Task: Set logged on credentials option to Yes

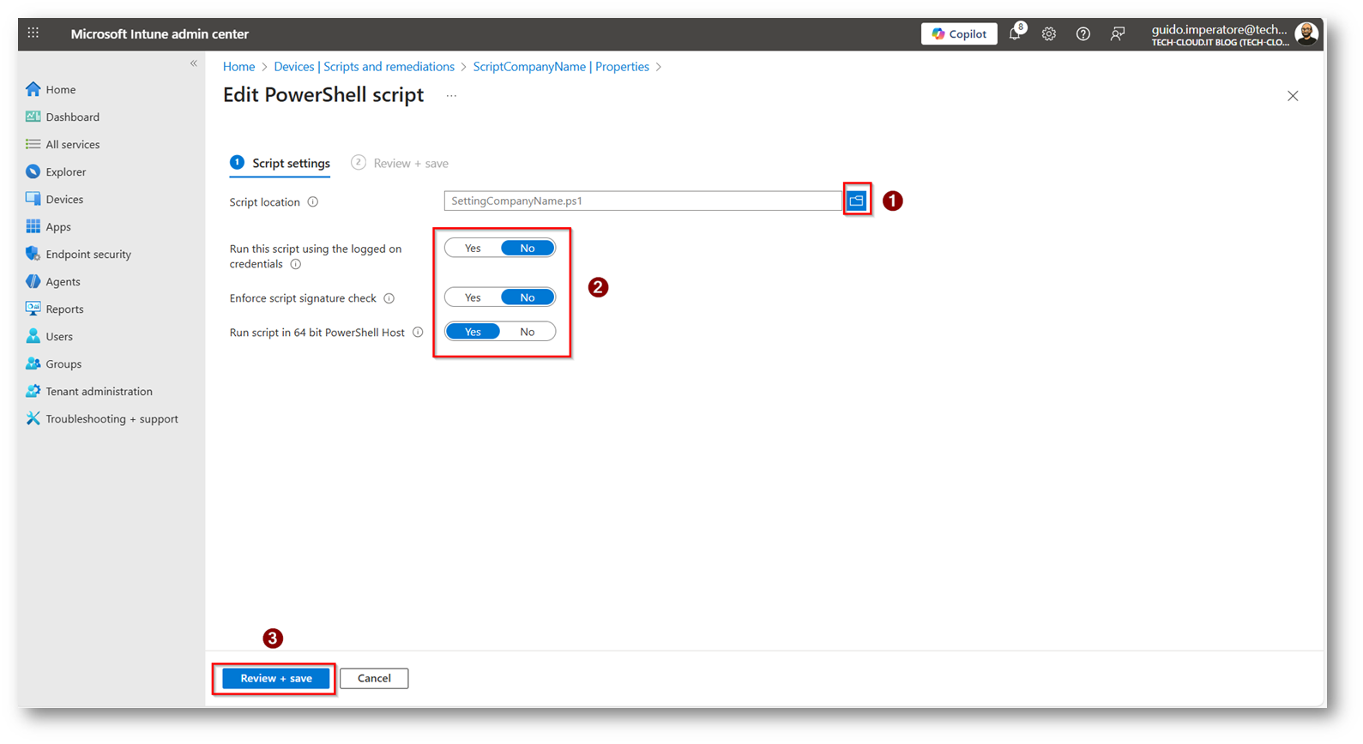Action: point(473,249)
